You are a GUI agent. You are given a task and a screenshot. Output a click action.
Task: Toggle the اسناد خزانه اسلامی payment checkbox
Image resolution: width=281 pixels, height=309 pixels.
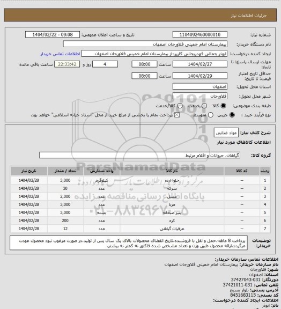coord(177,115)
